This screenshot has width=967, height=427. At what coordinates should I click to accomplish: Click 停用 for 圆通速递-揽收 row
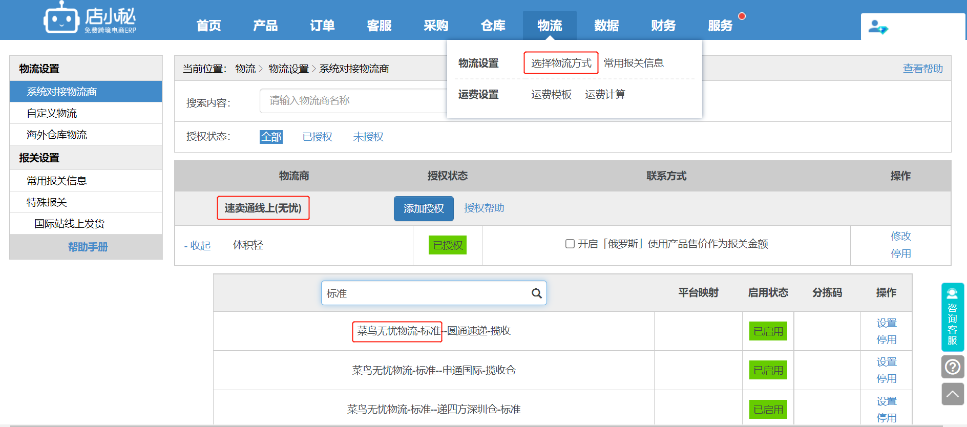887,339
